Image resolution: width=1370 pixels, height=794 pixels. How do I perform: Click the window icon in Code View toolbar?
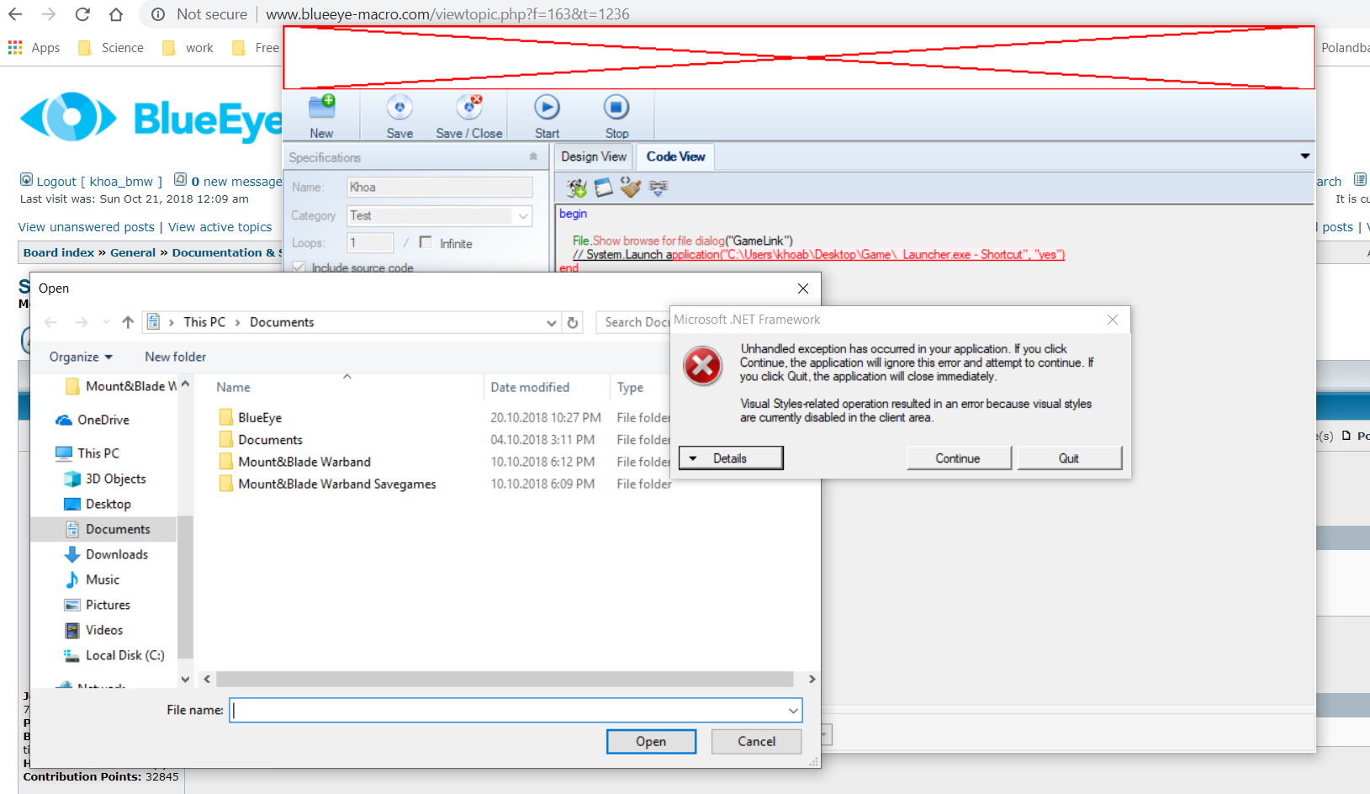pyautogui.click(x=604, y=188)
